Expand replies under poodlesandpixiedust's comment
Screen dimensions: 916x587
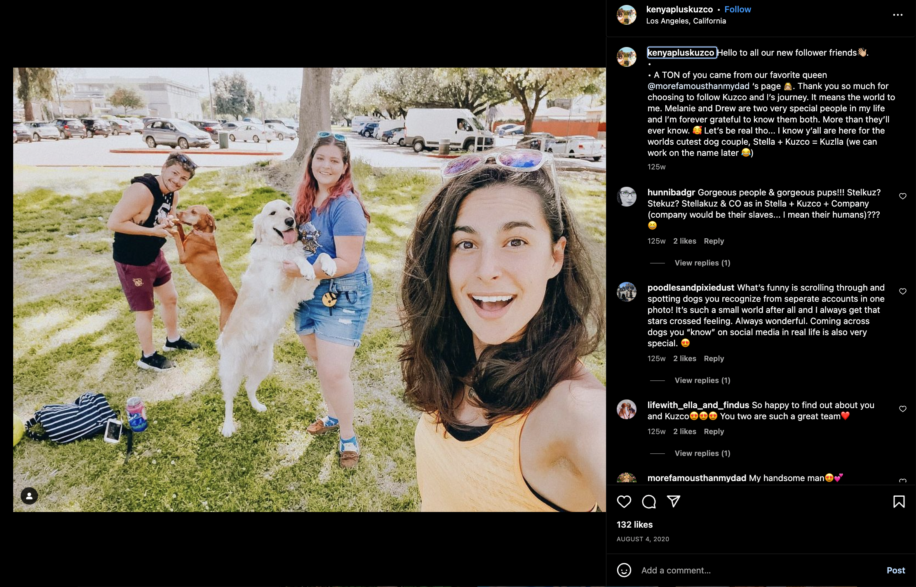(x=702, y=380)
